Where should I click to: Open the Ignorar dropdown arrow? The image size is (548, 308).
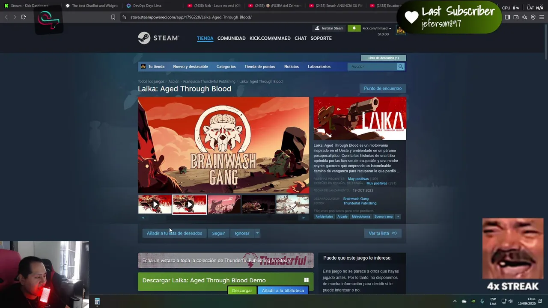257,233
